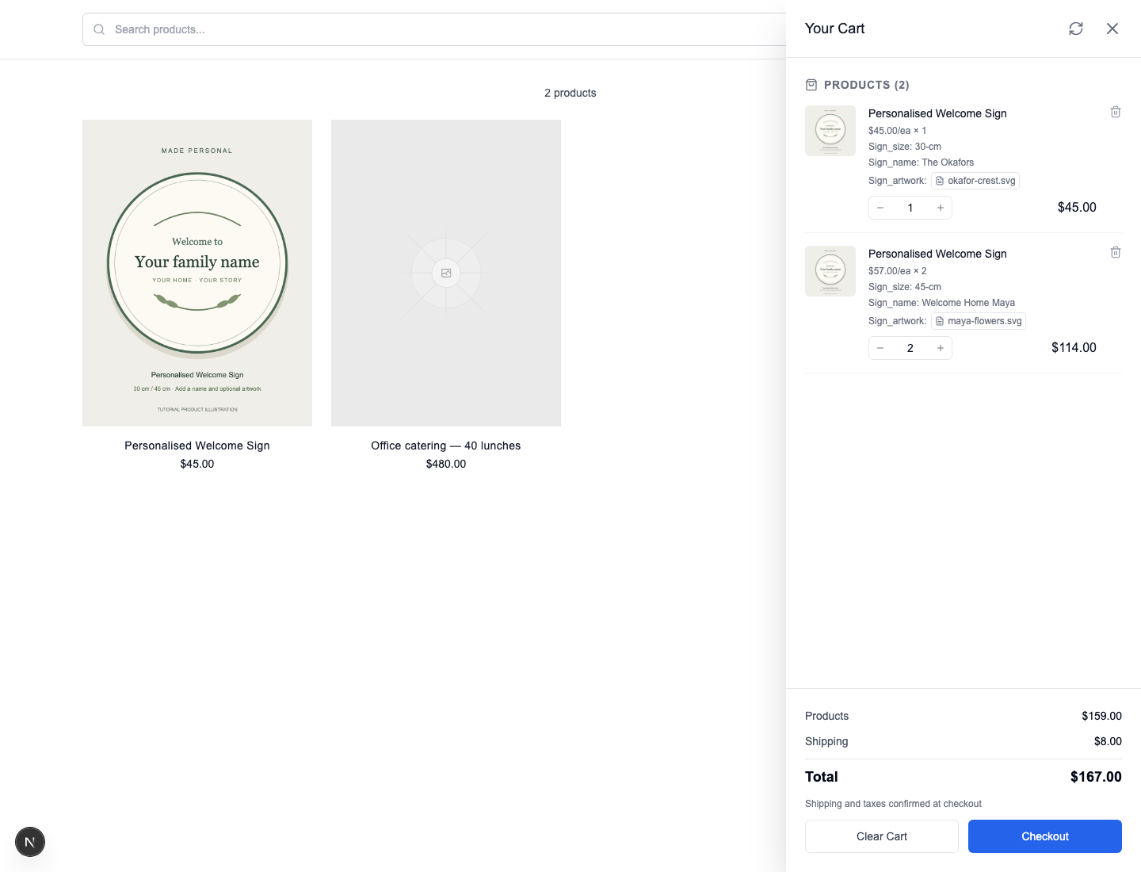Image resolution: width=1141 pixels, height=872 pixels.
Task: Select the Office catering — 40 lunches title
Action: click(x=446, y=446)
